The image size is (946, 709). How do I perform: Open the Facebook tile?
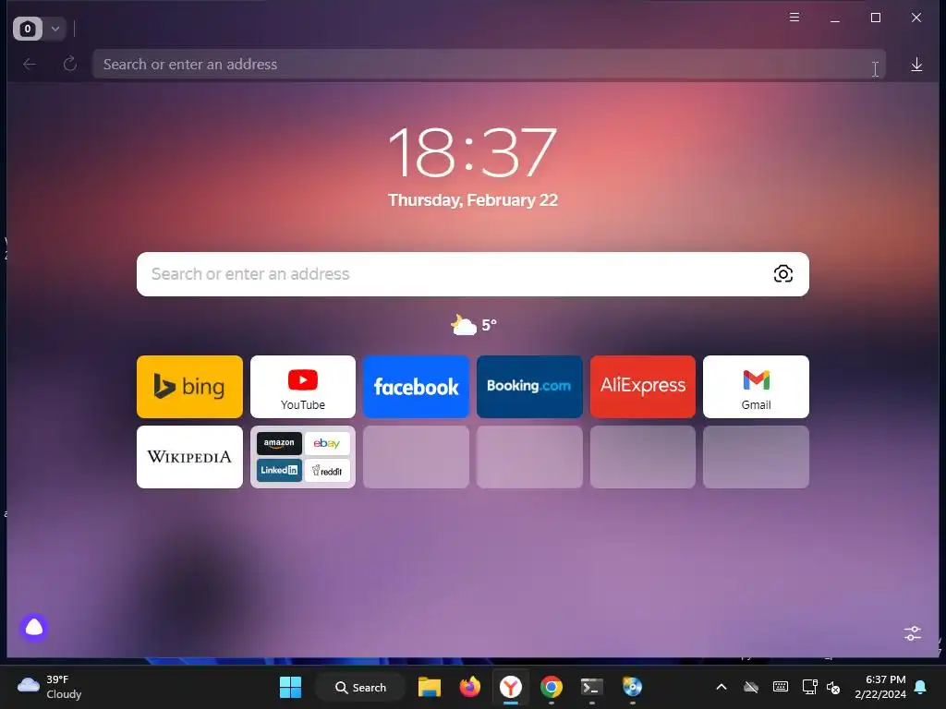click(416, 387)
